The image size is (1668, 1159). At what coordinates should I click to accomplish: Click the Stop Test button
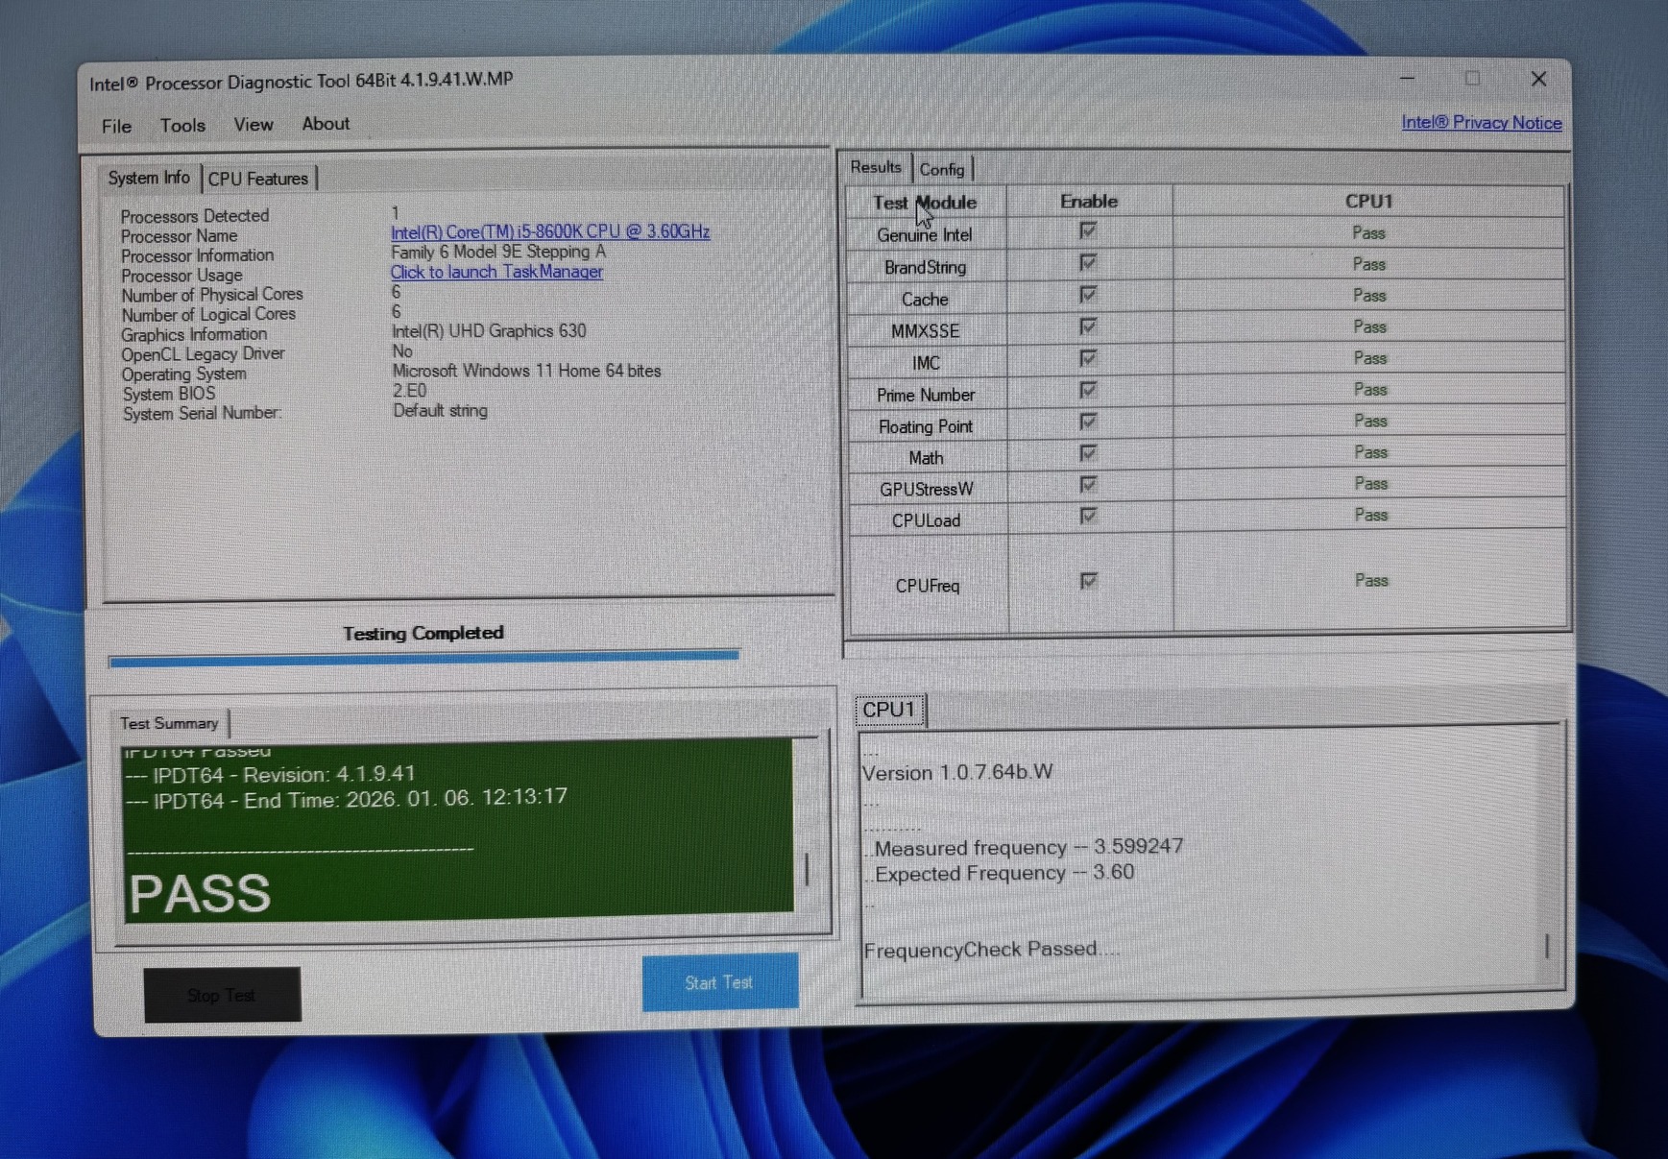tap(222, 995)
